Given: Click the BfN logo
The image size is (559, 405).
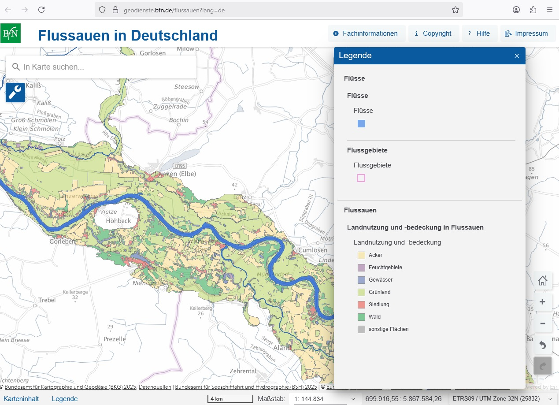Looking at the screenshot, I should pyautogui.click(x=11, y=33).
